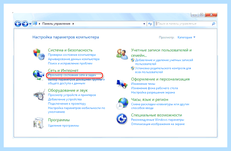Open Добавление устройства

pyautogui.click(x=65, y=99)
